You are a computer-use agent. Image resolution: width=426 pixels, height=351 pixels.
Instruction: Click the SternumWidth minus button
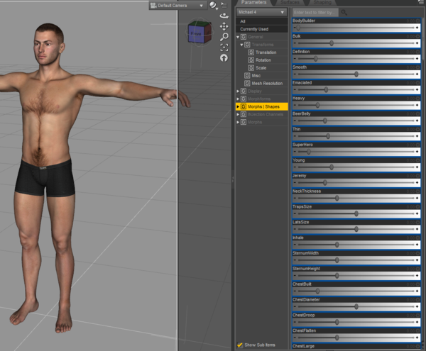tap(295, 260)
